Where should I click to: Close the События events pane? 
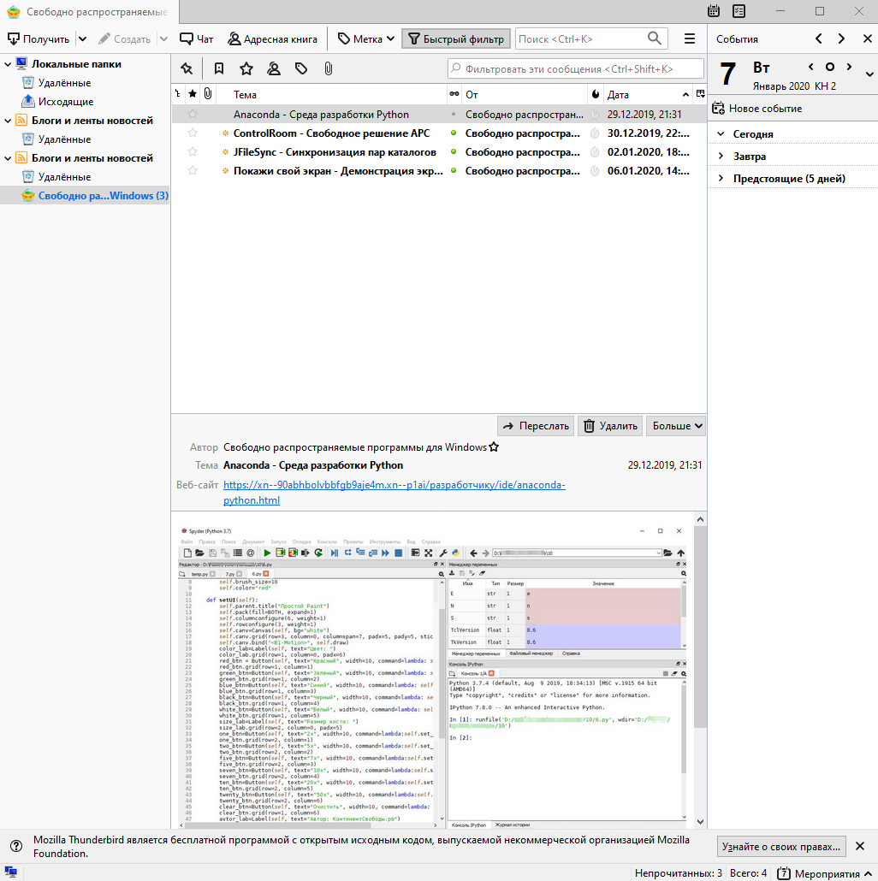coord(868,38)
